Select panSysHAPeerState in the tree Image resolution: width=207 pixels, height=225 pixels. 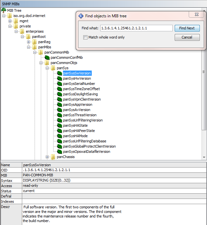(x=79, y=131)
